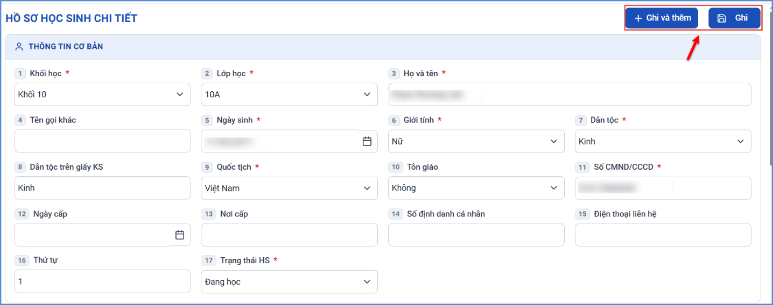Screen dimensions: 773x305
Task: Click the Trạng thái HS label
Action: 245,260
